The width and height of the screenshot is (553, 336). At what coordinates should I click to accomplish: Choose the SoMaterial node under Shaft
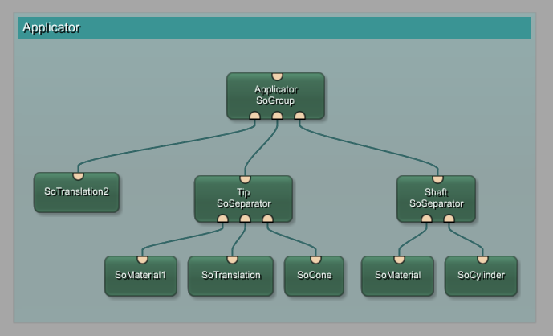click(397, 276)
